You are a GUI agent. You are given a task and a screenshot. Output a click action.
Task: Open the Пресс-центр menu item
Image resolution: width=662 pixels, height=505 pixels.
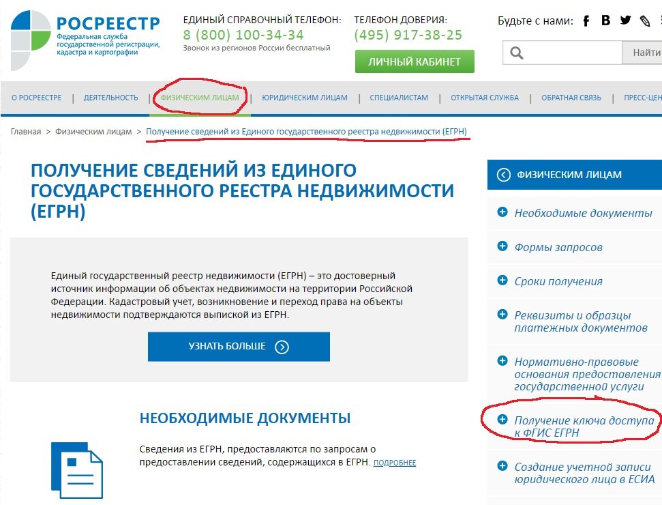tap(643, 98)
